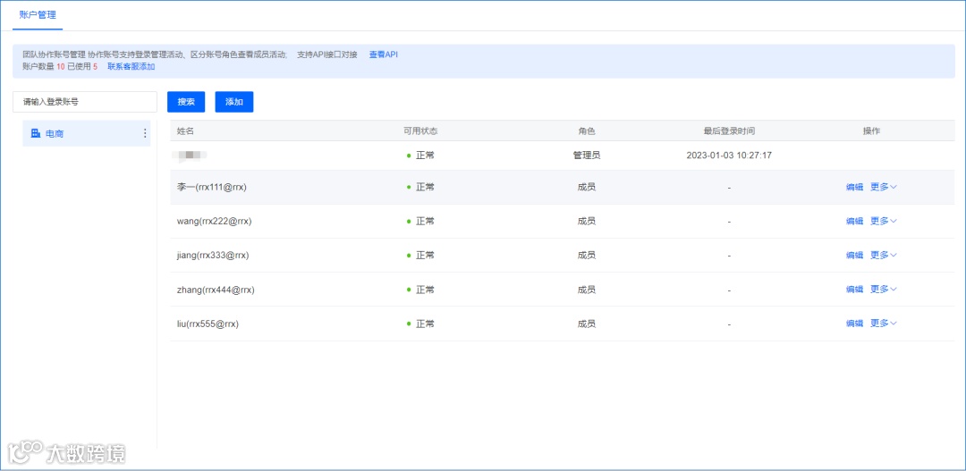Open the 账户管理 tab
This screenshot has height=471, width=966.
[x=38, y=15]
